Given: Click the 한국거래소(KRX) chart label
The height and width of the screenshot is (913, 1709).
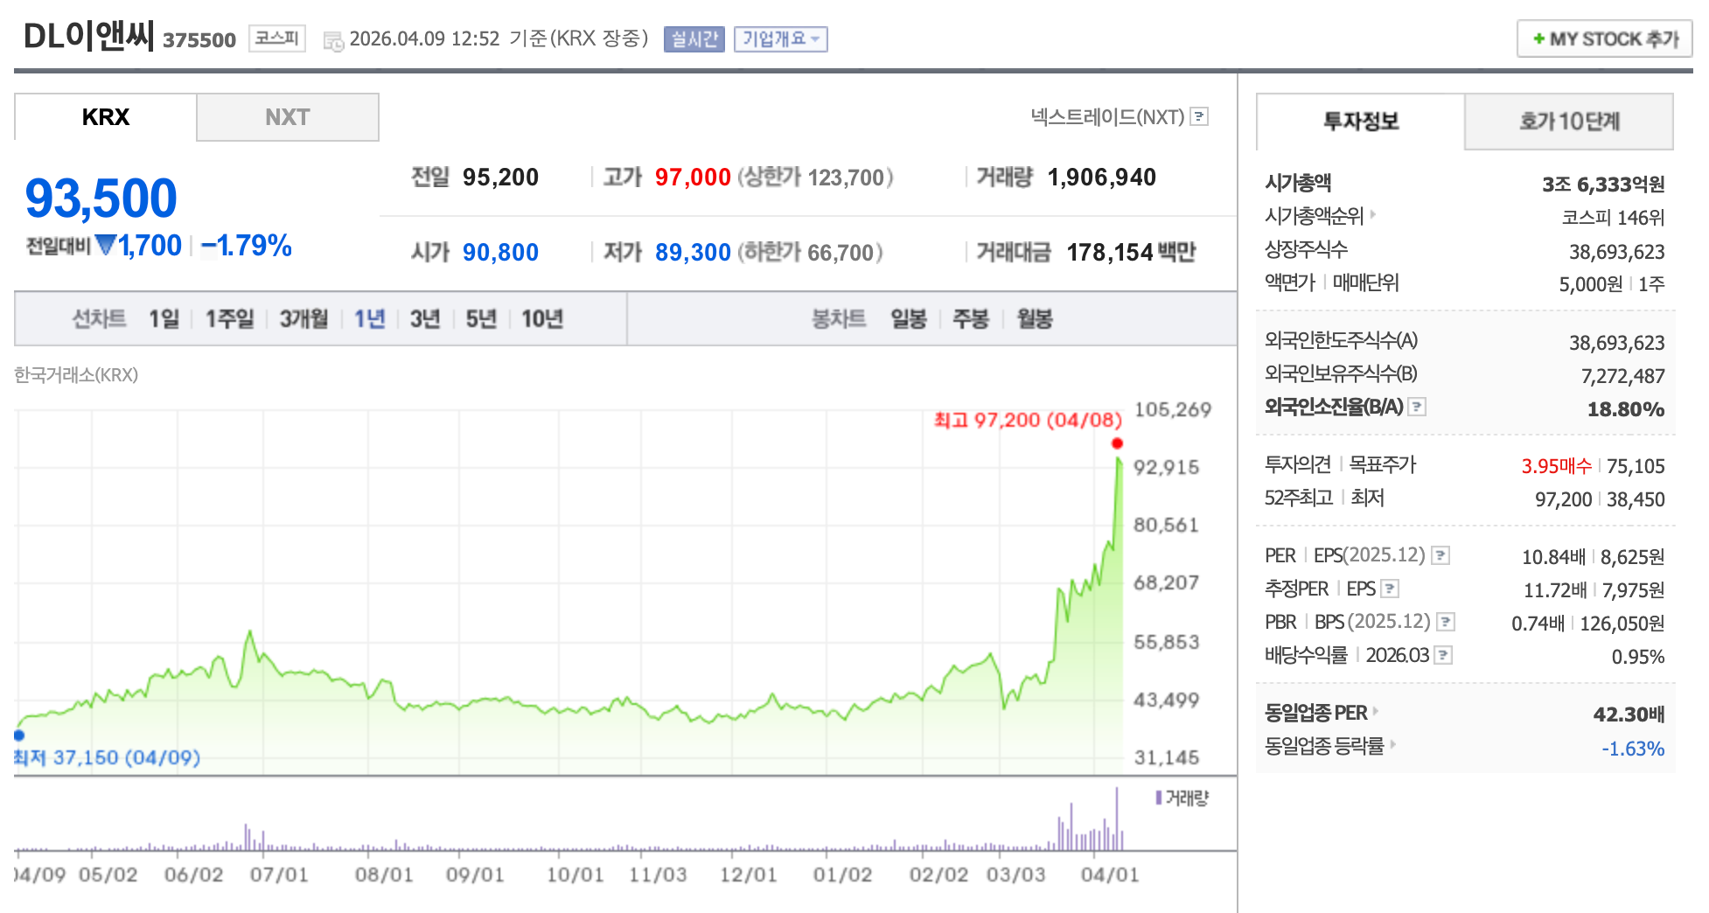Looking at the screenshot, I should [76, 375].
